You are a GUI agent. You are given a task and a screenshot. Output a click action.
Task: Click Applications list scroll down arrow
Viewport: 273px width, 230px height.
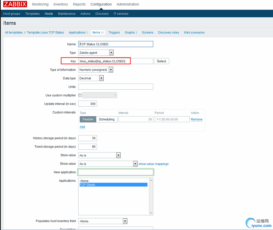[151, 213]
